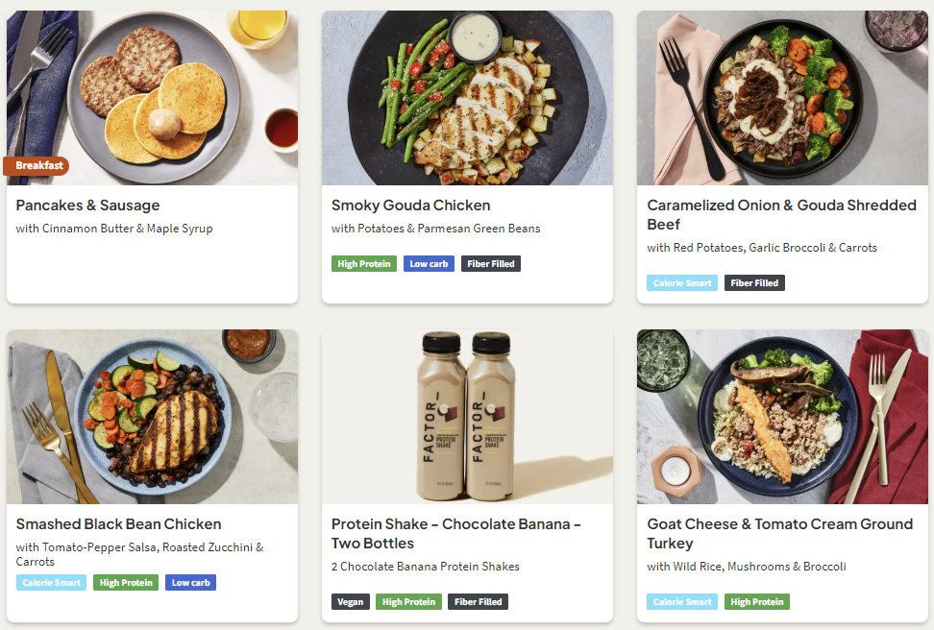The height and width of the screenshot is (630, 934).
Task: Click the Vegan tag on the Protein Shake card
Action: [351, 602]
